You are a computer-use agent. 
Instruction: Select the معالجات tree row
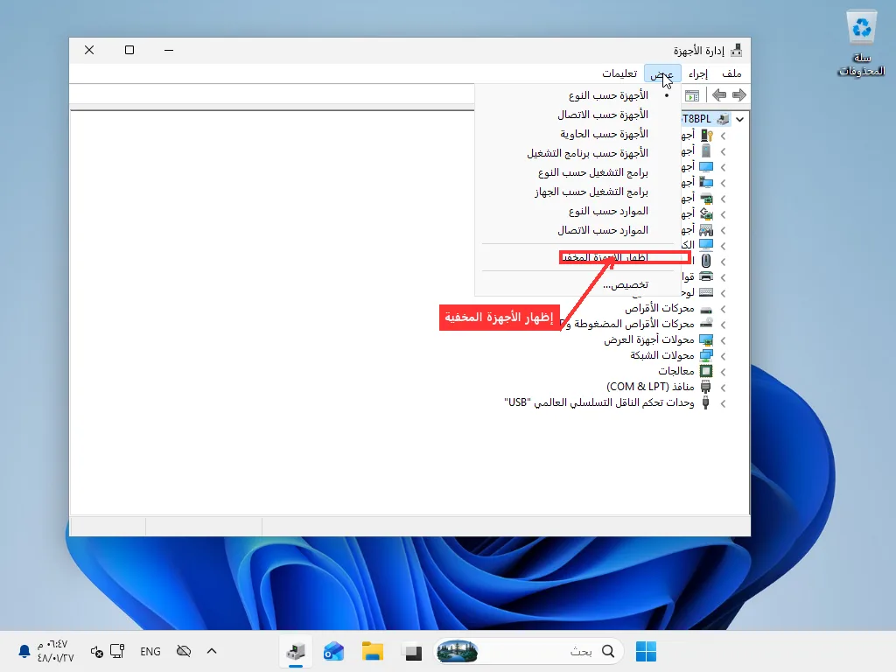[685, 371]
